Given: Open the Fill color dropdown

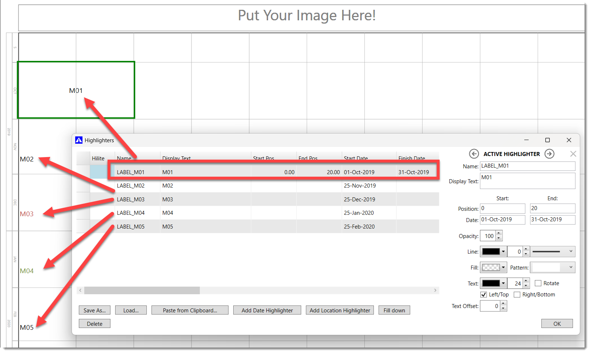Looking at the screenshot, I should coord(503,267).
